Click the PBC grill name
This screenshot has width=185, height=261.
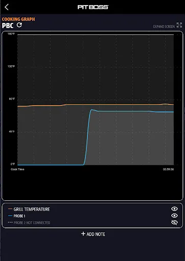pyautogui.click(x=8, y=25)
